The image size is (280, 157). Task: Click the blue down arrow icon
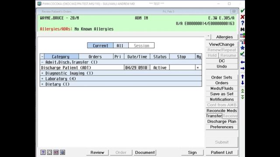point(242,82)
